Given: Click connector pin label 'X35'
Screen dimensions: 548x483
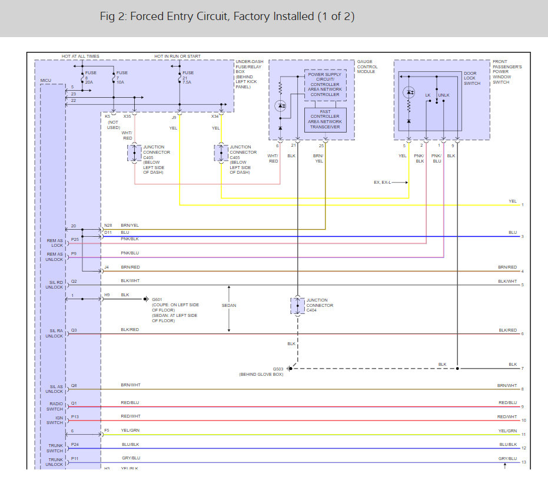Looking at the screenshot, I should (x=127, y=117).
